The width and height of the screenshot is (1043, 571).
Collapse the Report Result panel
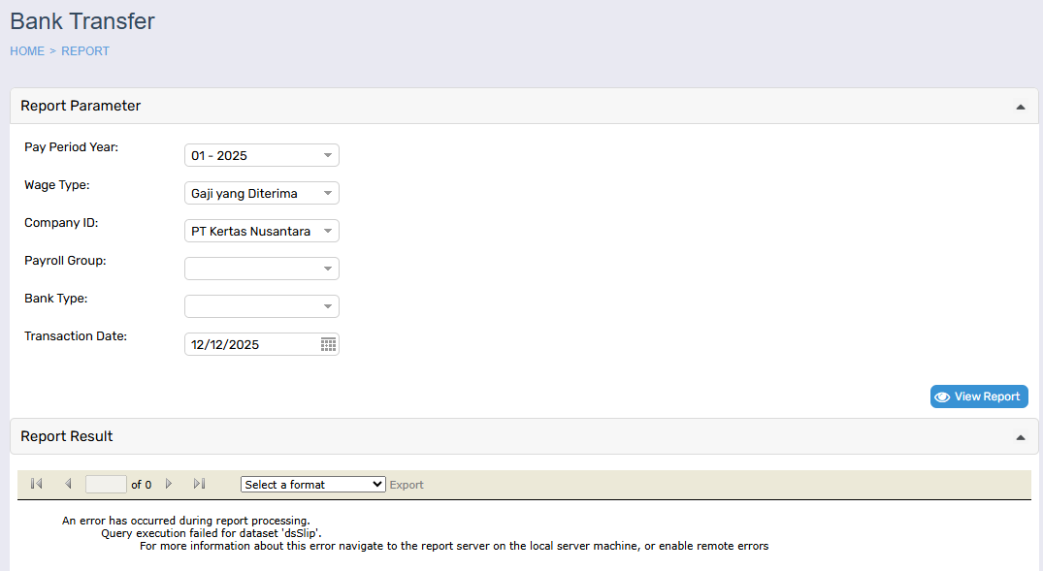click(1020, 437)
